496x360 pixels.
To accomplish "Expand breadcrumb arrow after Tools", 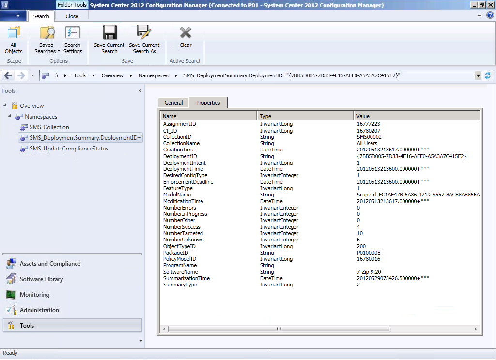I will [93, 75].
